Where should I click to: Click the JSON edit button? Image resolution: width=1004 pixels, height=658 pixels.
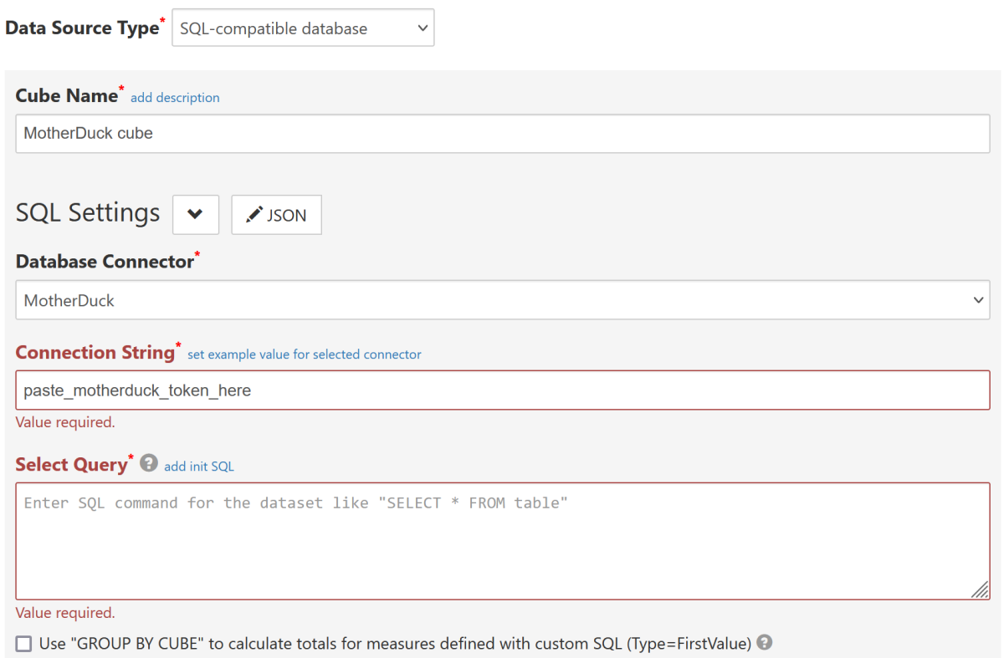[x=276, y=214]
